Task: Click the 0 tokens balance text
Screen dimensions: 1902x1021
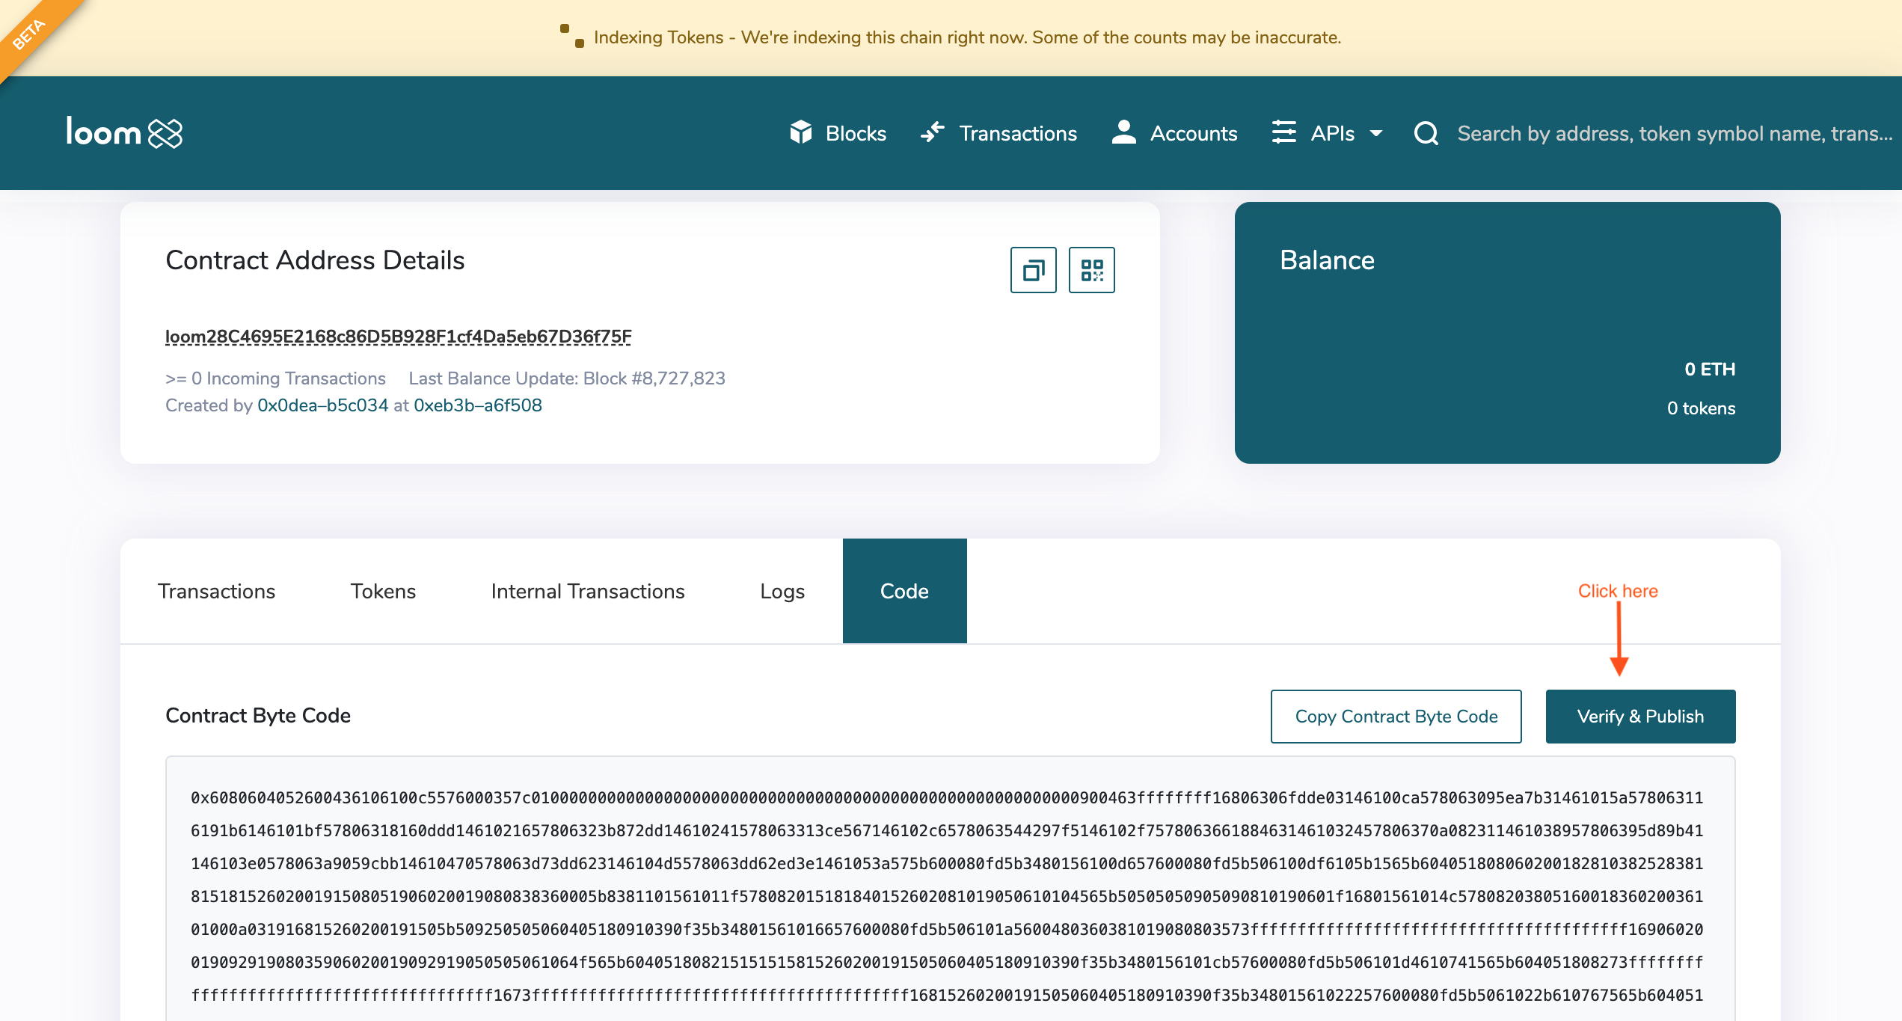Action: point(1701,408)
